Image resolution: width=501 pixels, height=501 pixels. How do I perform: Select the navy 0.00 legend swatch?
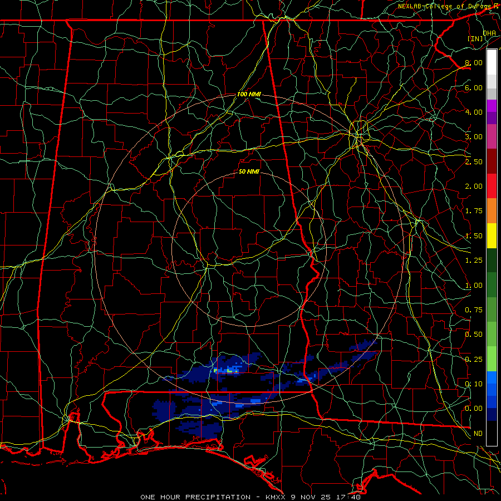click(x=492, y=414)
